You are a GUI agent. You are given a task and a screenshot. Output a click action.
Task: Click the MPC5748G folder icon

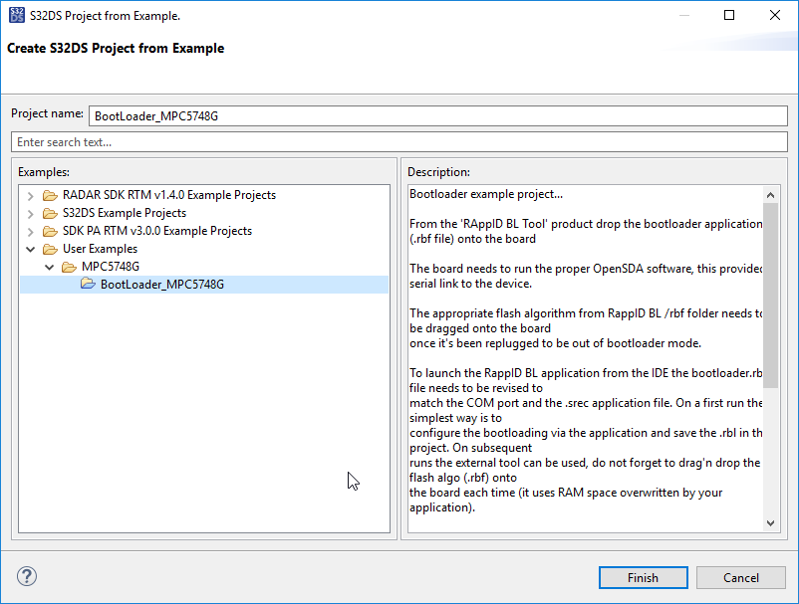69,267
